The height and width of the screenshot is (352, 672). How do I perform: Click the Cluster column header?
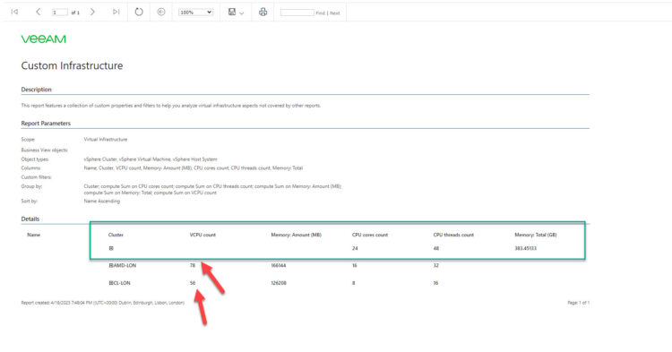(116, 235)
